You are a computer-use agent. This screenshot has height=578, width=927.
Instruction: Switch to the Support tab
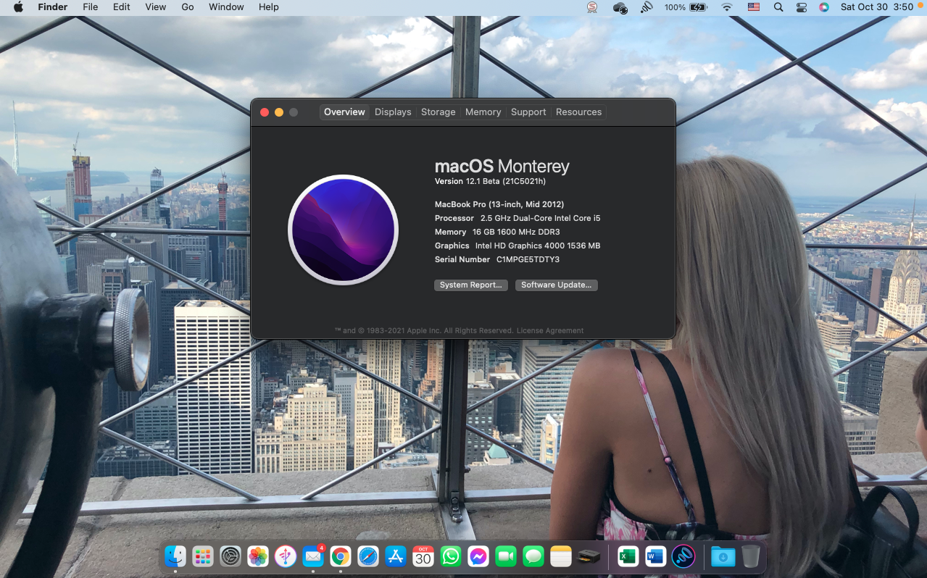[x=528, y=112]
